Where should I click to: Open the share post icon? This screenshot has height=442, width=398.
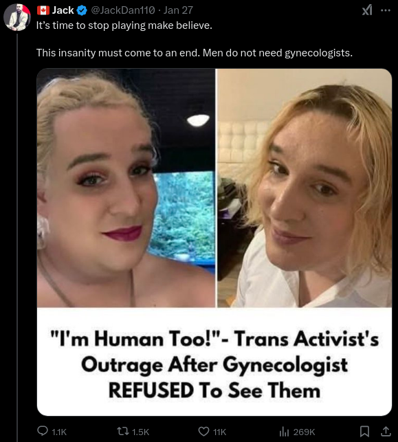pyautogui.click(x=386, y=431)
